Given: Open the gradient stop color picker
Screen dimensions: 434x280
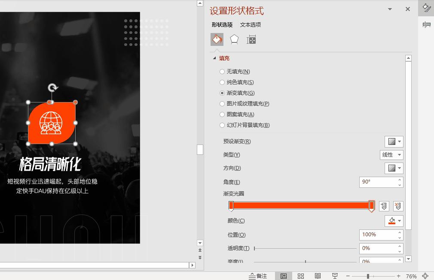Looking at the screenshot, I should click(x=394, y=221).
